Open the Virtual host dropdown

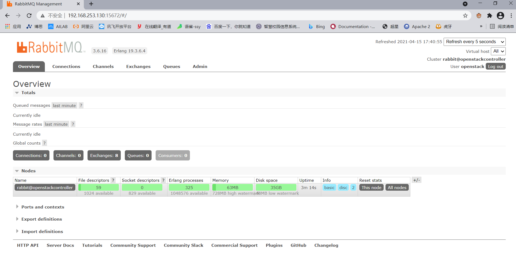tap(498, 51)
